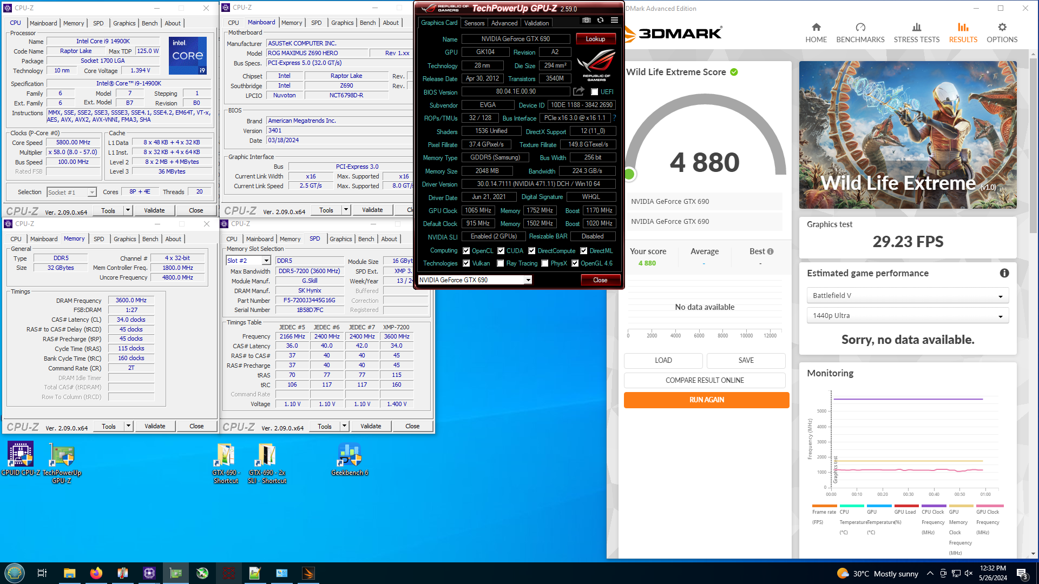Show info for Estimated game performance
The width and height of the screenshot is (1039, 584).
pos(1004,273)
